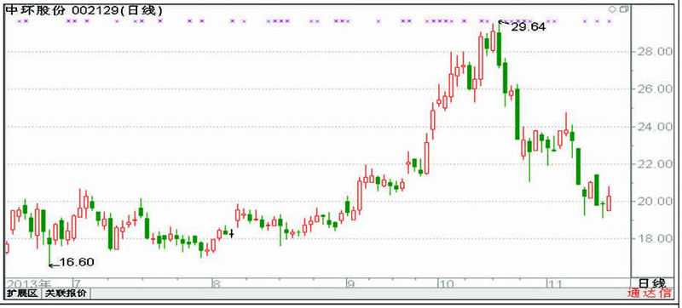This screenshot has height=308, width=682.
Task: Click the 29.64 high price label
Action: 528,27
